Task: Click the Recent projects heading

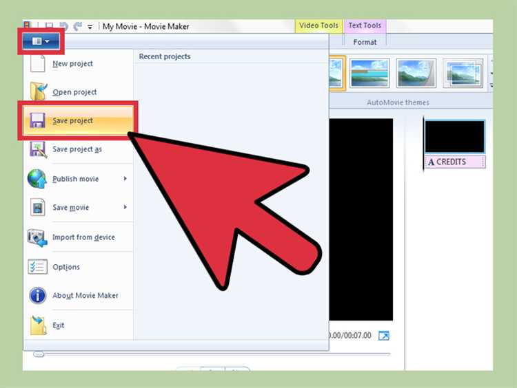Action: click(165, 56)
